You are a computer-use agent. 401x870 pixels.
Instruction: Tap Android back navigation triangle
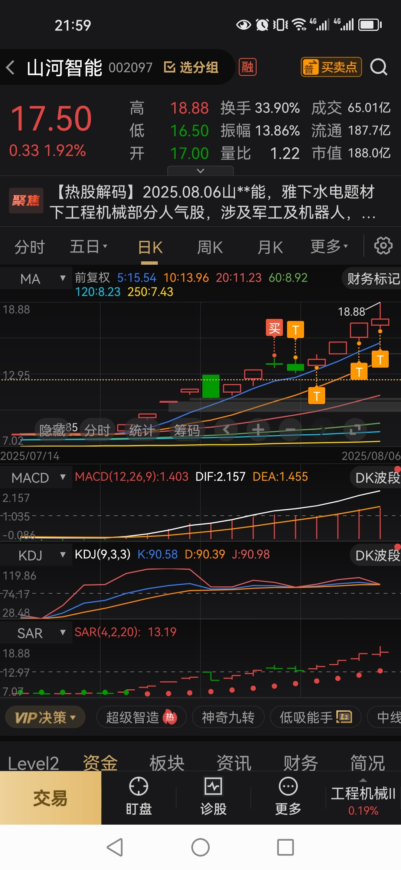115,847
